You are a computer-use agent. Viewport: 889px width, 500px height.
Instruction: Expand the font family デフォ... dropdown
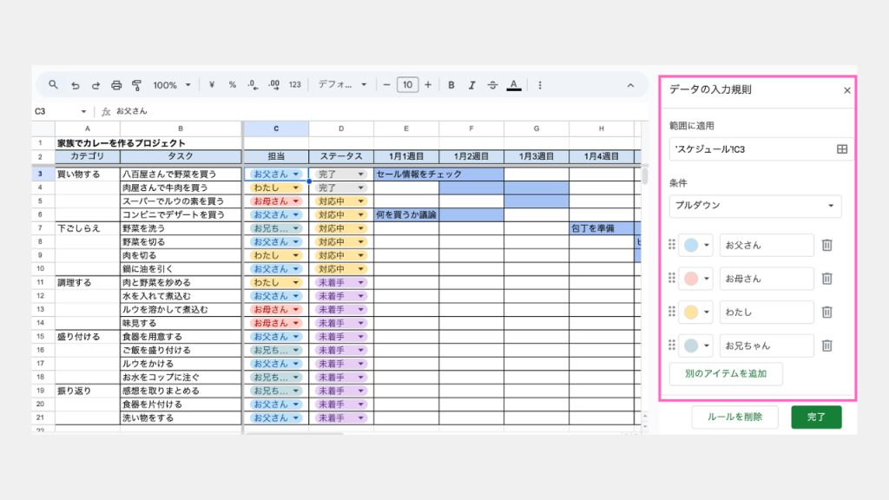[342, 85]
